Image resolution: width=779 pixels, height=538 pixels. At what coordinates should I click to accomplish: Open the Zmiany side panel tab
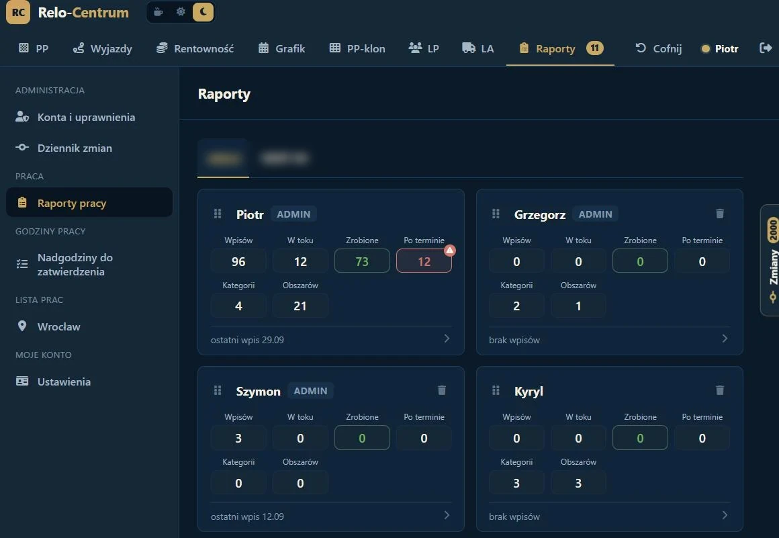pos(770,260)
